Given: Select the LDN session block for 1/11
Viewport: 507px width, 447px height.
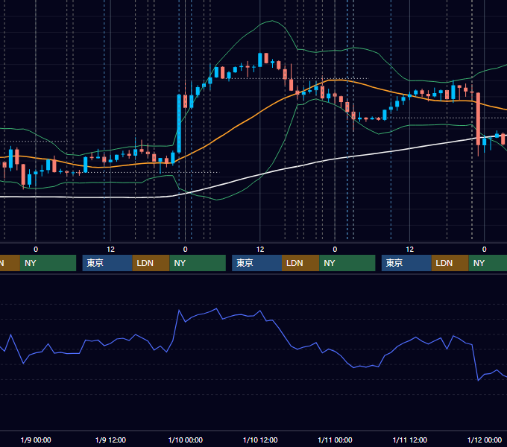Looking at the screenshot, I should [450, 263].
